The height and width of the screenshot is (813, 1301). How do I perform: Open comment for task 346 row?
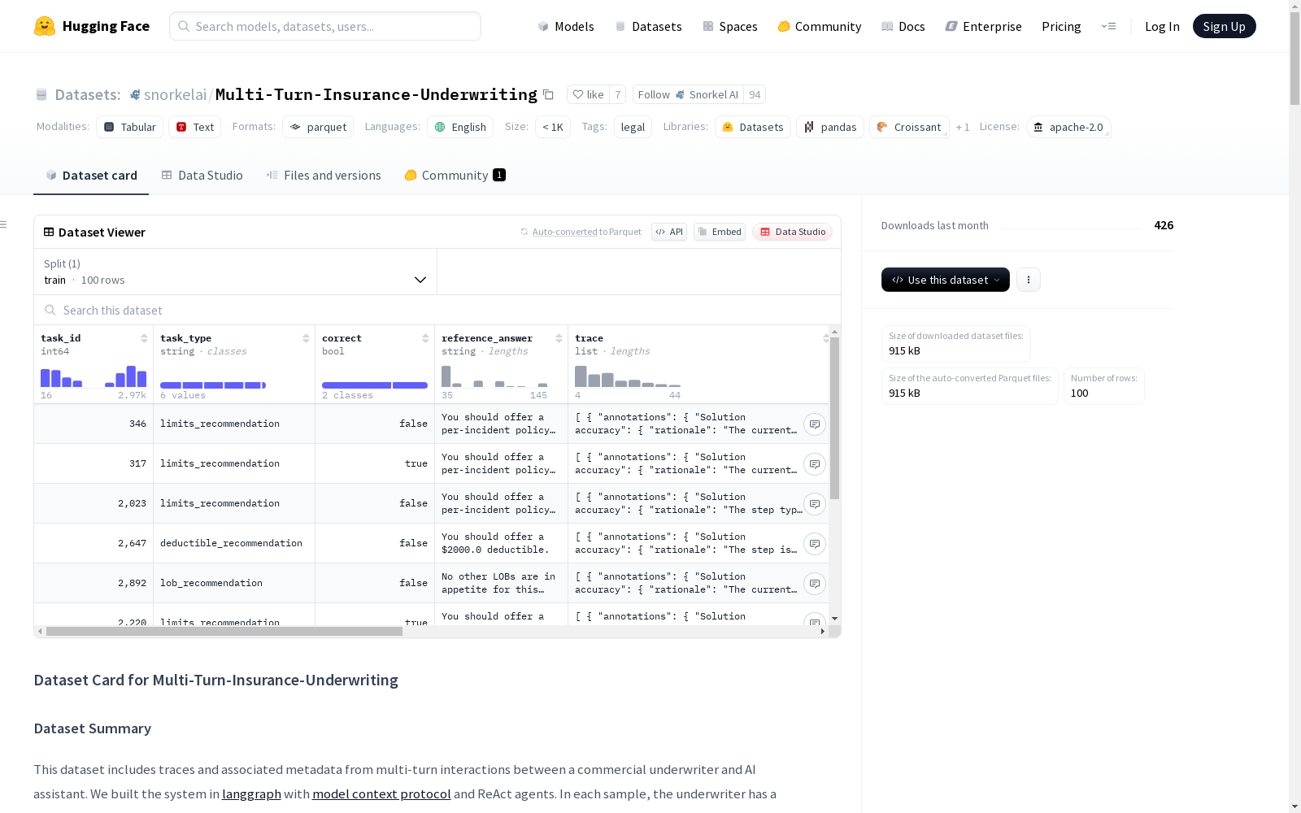point(814,424)
